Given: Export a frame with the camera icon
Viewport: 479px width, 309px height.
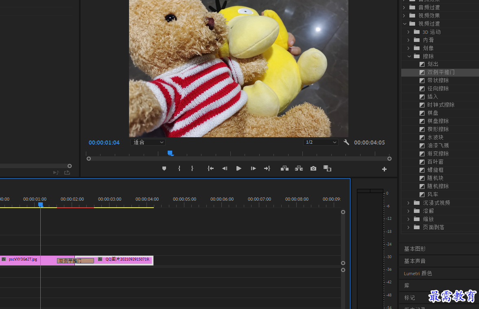Looking at the screenshot, I should pyautogui.click(x=313, y=169).
